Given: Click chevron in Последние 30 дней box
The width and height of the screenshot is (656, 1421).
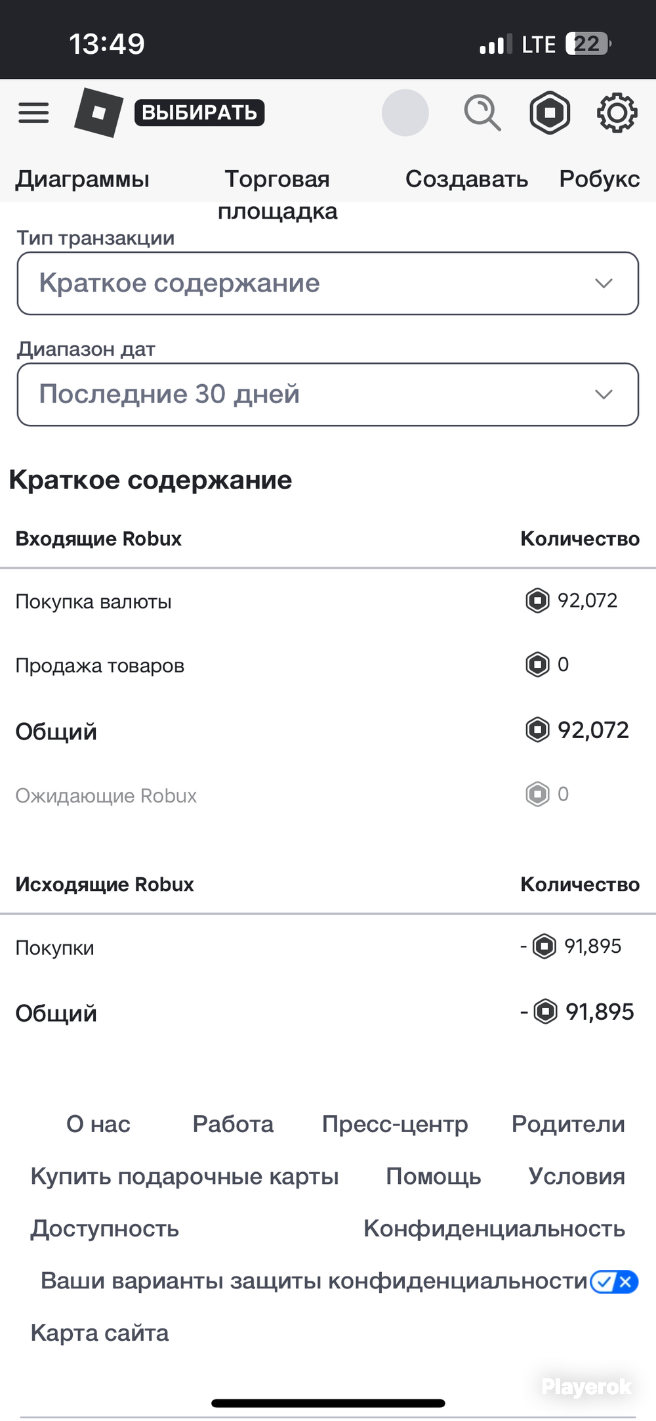Looking at the screenshot, I should point(604,394).
